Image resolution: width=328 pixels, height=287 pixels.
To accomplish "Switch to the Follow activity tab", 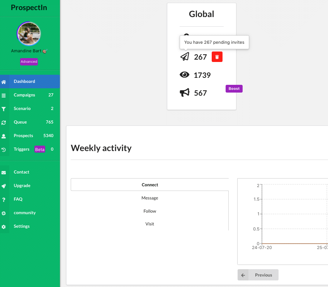I will point(150,211).
